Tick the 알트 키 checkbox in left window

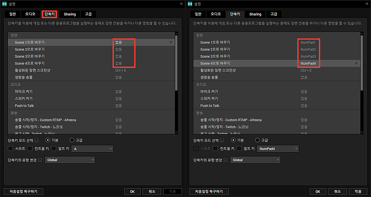(x=54, y=148)
